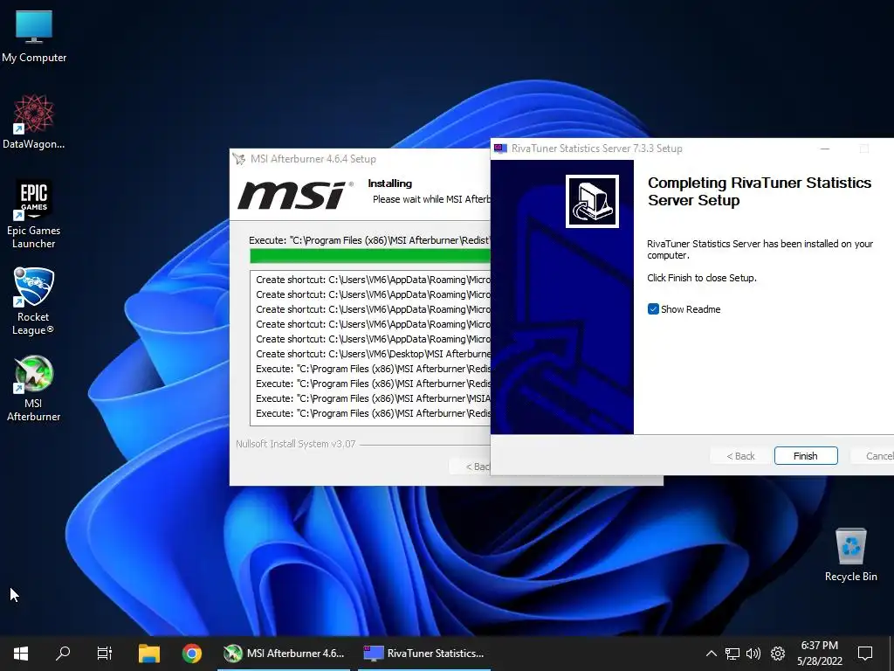Click the RivaTuner setup title bar icon

tap(500, 149)
